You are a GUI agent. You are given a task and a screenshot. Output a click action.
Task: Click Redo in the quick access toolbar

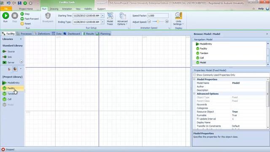click(14, 3)
